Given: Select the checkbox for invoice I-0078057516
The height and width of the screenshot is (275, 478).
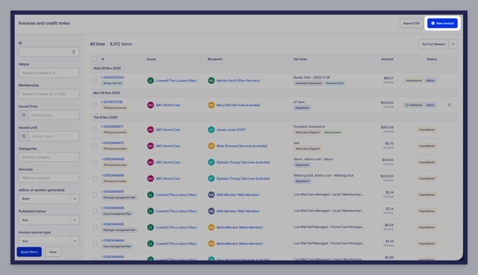Looking at the screenshot, I should click(x=95, y=105).
